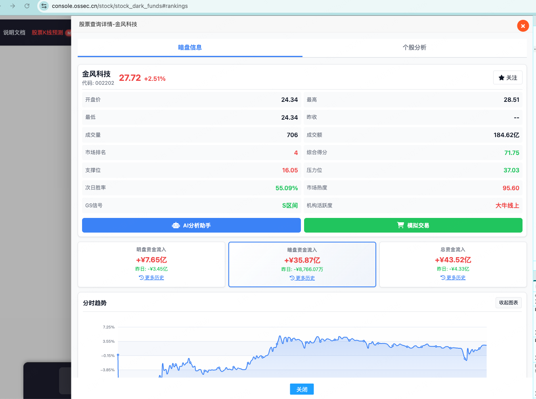The height and width of the screenshot is (399, 536).
Task: Click the 关注 star button
Action: pyautogui.click(x=508, y=78)
